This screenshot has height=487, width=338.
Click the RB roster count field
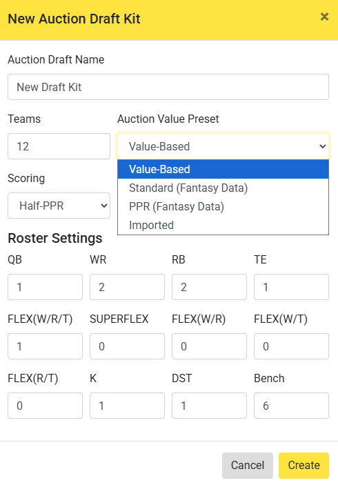pos(210,287)
